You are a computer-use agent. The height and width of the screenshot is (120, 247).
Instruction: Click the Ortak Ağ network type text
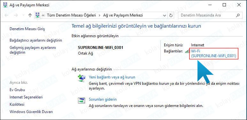click(x=85, y=53)
